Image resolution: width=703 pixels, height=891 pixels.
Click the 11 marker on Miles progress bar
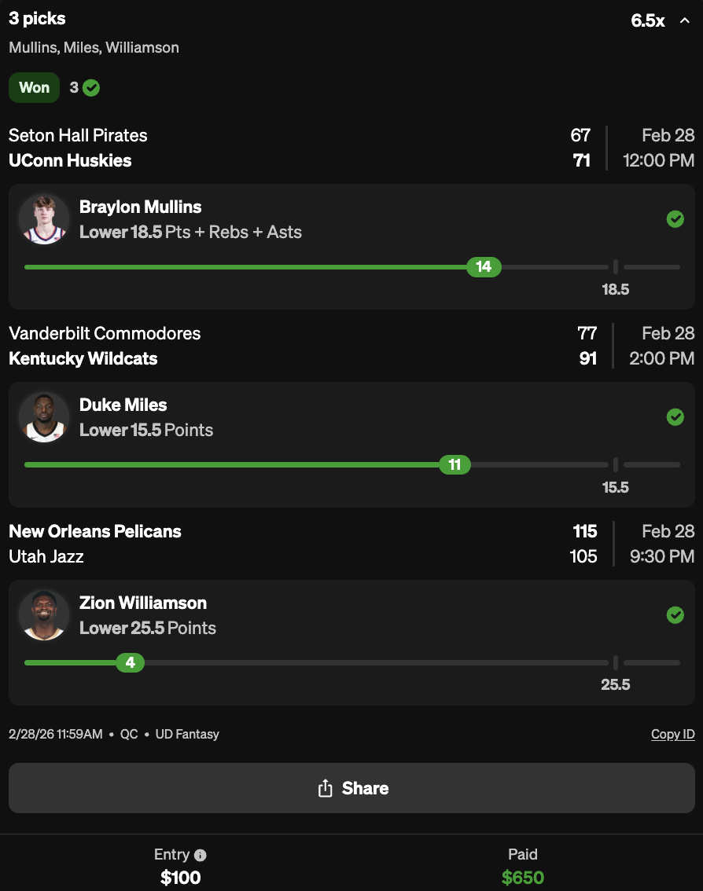[x=455, y=465]
